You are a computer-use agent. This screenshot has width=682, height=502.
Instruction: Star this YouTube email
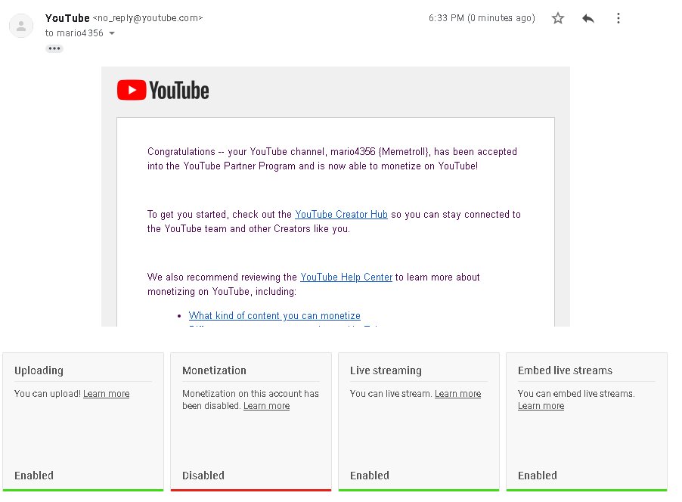[557, 18]
